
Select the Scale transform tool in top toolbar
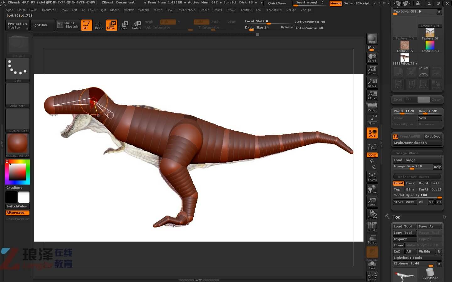(124, 25)
